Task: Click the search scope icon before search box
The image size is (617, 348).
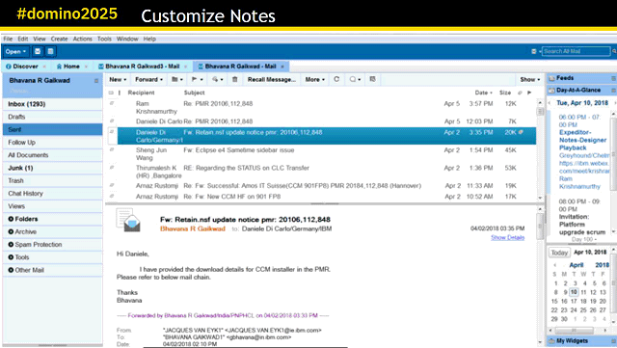Action: pos(535,51)
